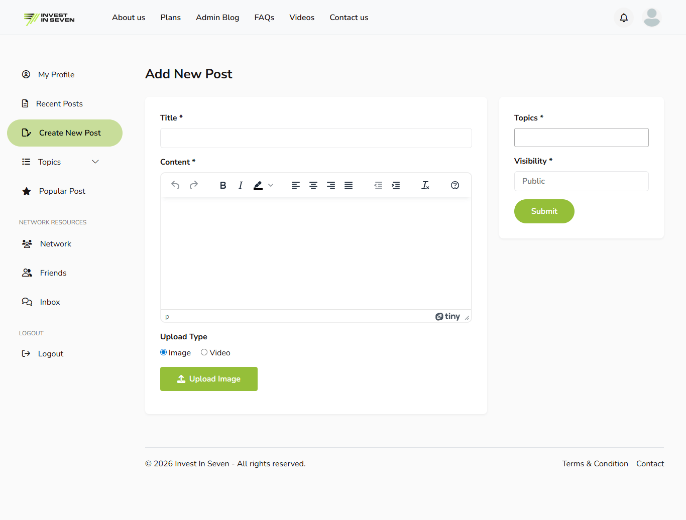Click the undo arrow in editor

[x=175, y=185]
